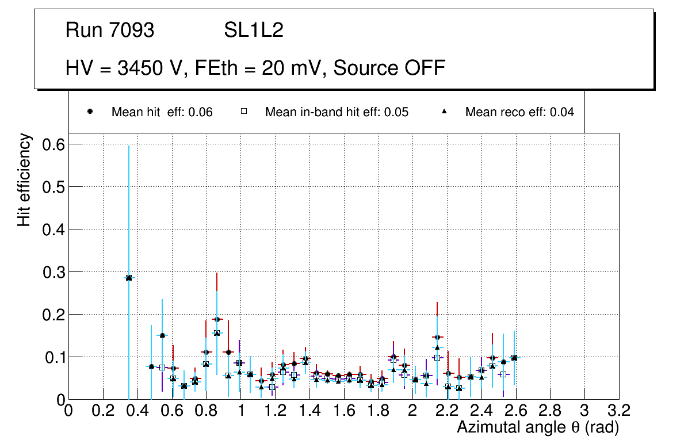Select the 'Azimutal angle θ (rad)' axis title
This screenshot has width=688, height=444.
click(538, 428)
